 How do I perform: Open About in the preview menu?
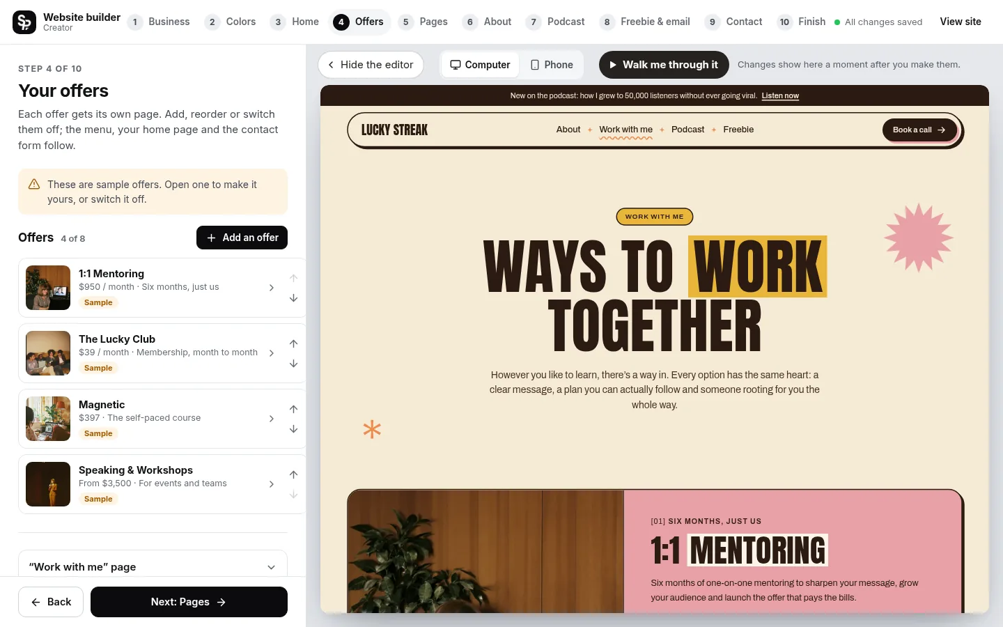pos(568,130)
